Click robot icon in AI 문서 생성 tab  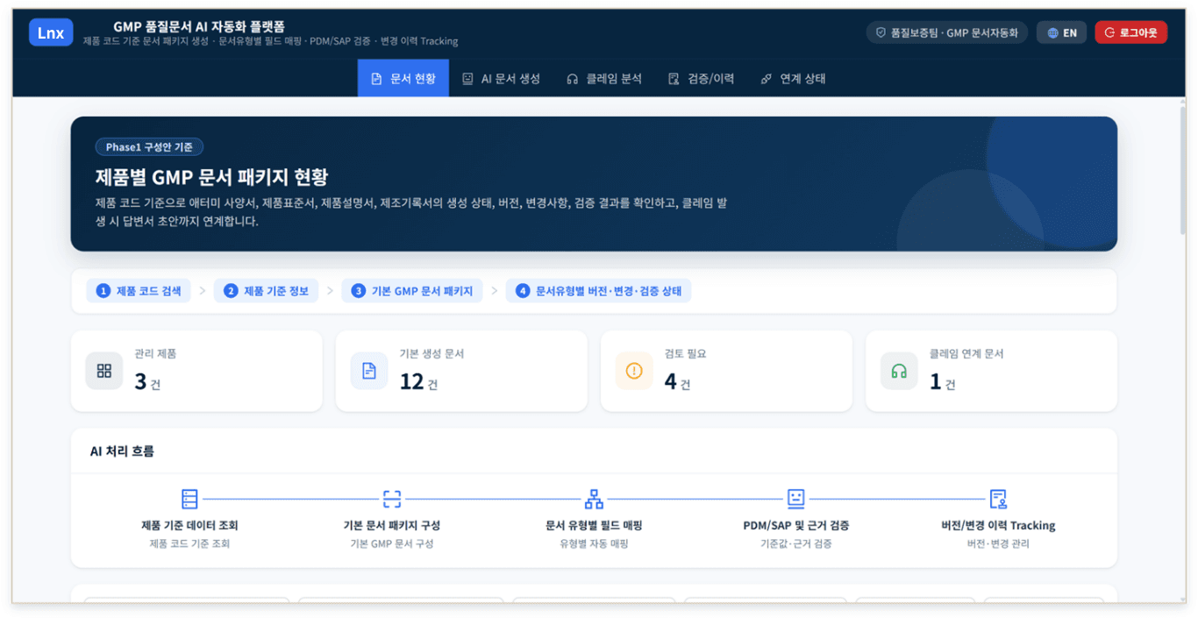coord(467,79)
